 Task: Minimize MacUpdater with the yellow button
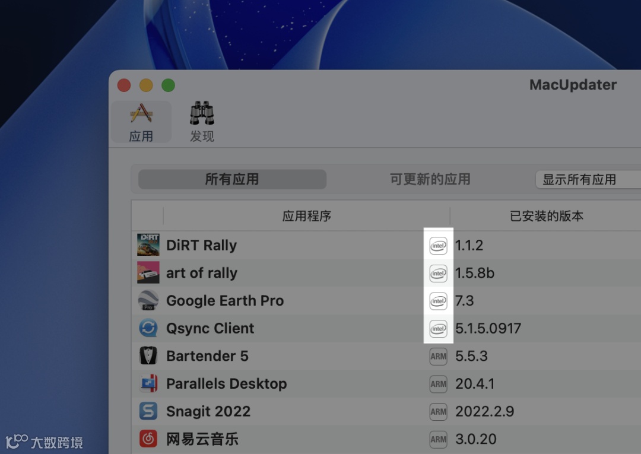(x=146, y=85)
